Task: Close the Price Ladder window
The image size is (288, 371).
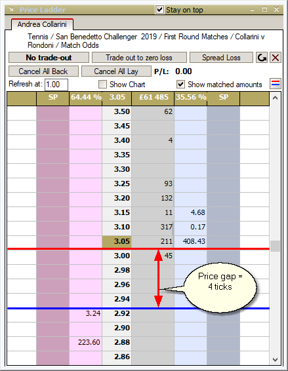Action: (x=276, y=10)
